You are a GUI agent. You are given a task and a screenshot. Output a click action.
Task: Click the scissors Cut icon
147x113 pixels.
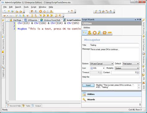[x=16, y=16]
